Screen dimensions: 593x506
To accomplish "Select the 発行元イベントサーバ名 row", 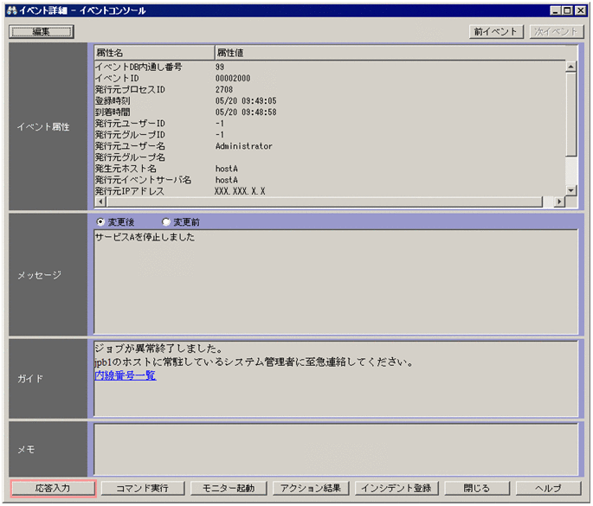I will coord(330,180).
